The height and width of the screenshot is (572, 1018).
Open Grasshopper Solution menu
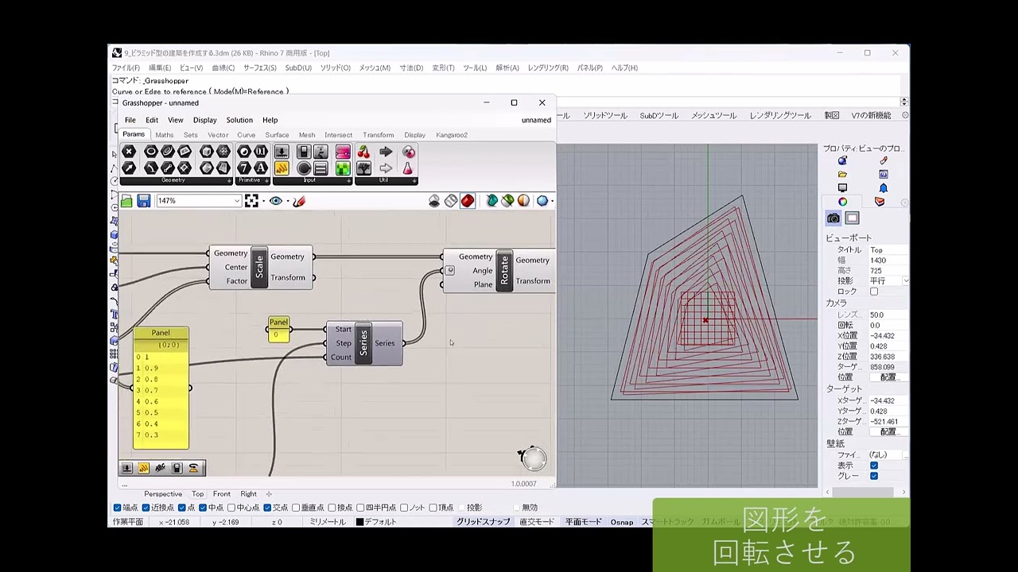pyautogui.click(x=239, y=120)
